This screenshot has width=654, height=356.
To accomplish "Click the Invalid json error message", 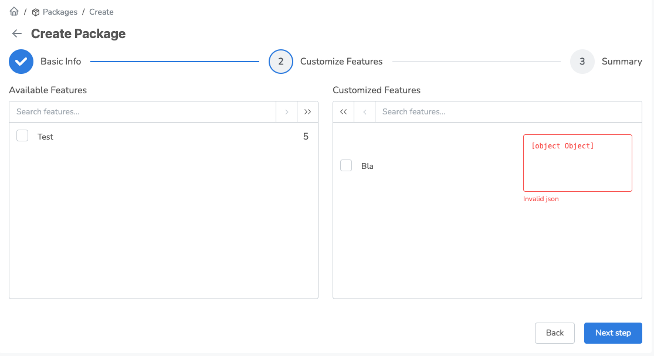I will (x=541, y=199).
